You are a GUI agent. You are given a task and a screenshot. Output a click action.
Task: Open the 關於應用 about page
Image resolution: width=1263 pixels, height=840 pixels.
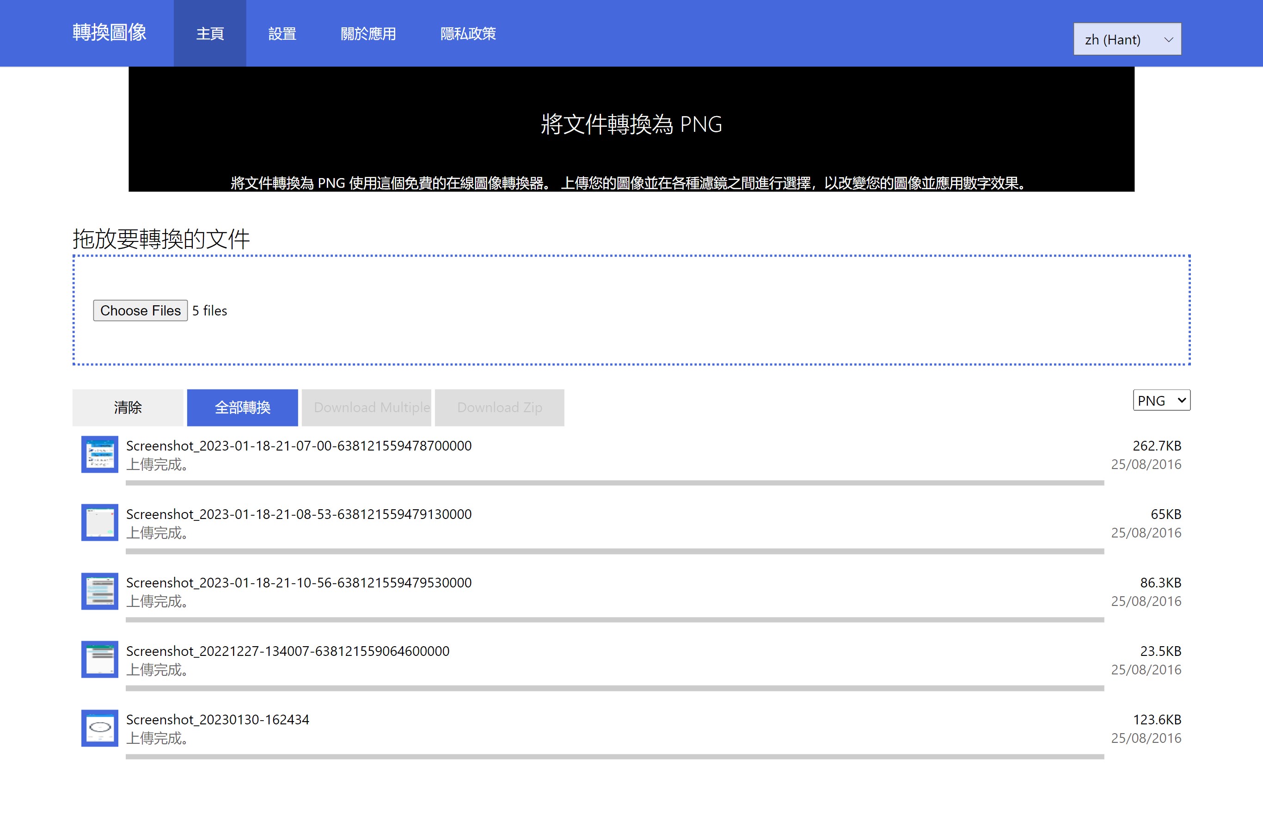click(x=368, y=34)
